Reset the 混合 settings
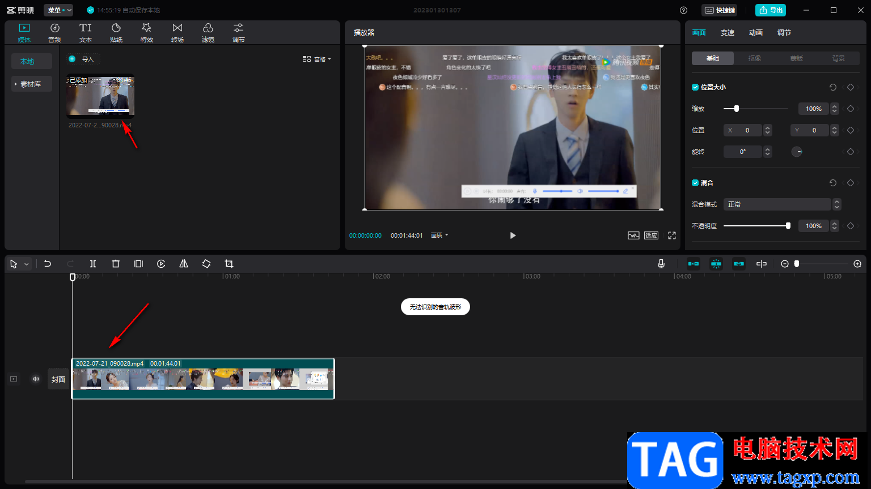The image size is (871, 489). pyautogui.click(x=833, y=183)
